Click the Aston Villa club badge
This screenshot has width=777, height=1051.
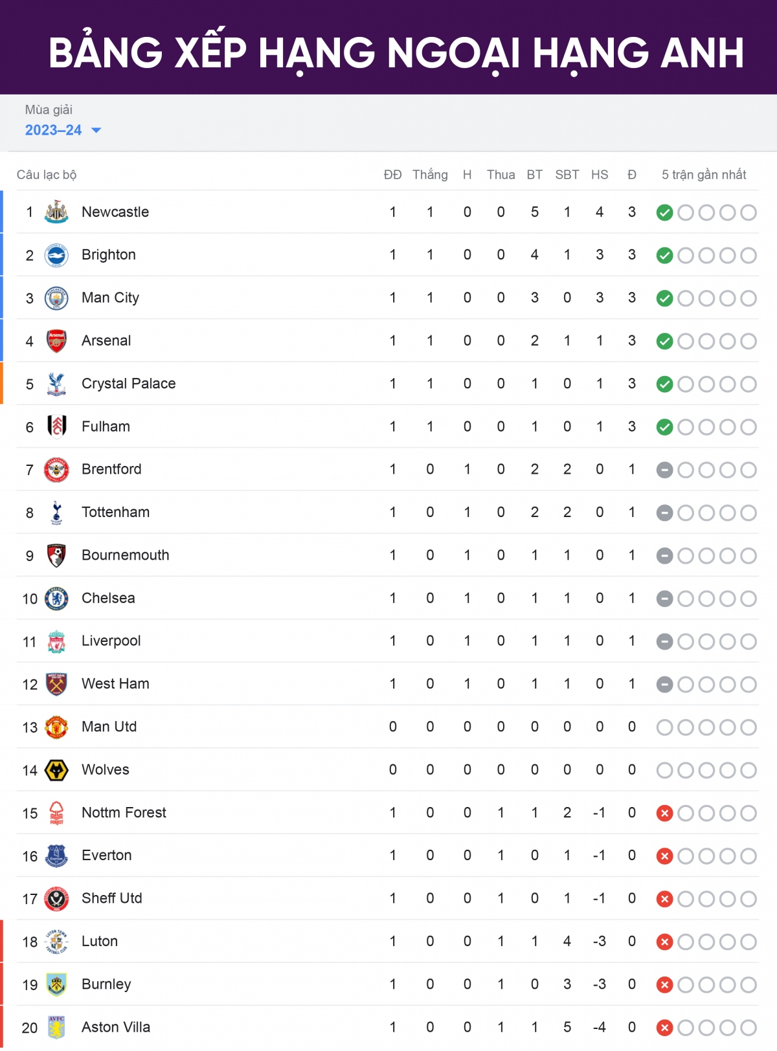pos(56,1028)
